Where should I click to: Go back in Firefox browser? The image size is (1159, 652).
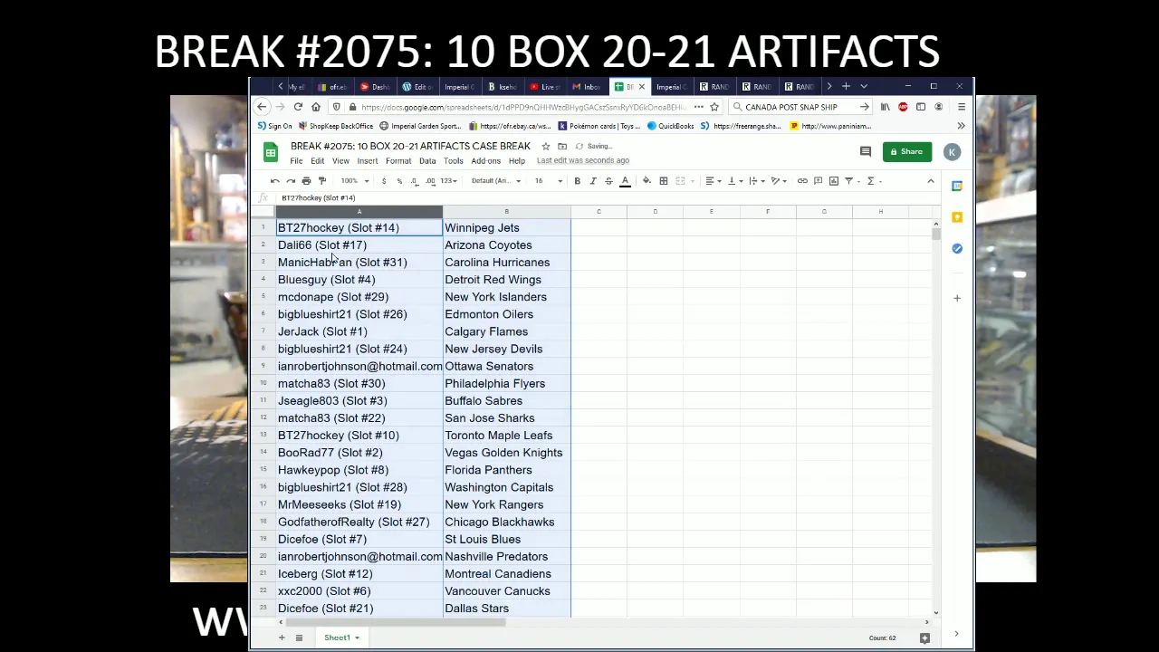coord(262,107)
